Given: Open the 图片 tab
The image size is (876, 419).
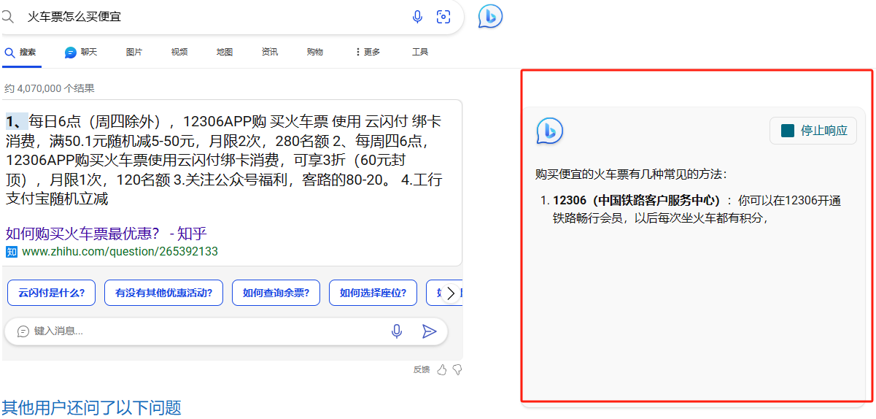Looking at the screenshot, I should [x=134, y=52].
